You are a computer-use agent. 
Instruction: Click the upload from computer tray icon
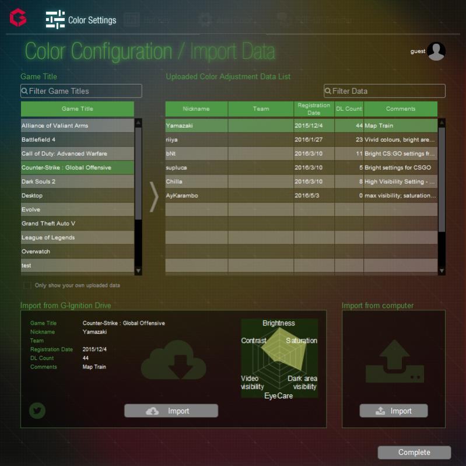point(395,361)
